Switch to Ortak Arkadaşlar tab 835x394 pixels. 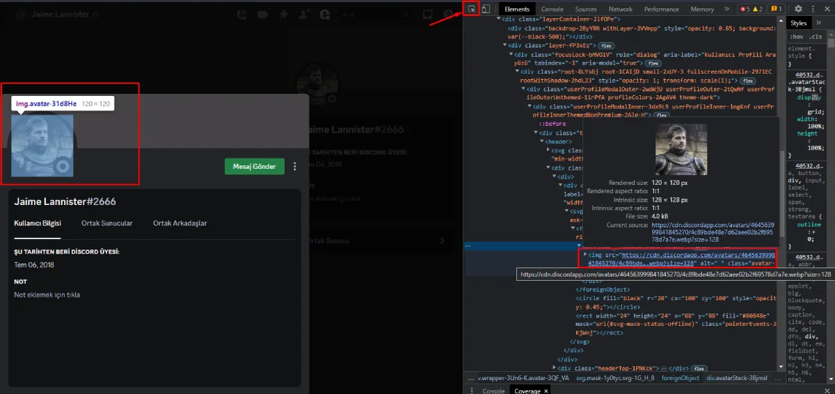coord(180,223)
